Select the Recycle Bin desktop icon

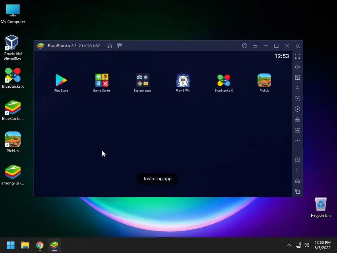(321, 207)
